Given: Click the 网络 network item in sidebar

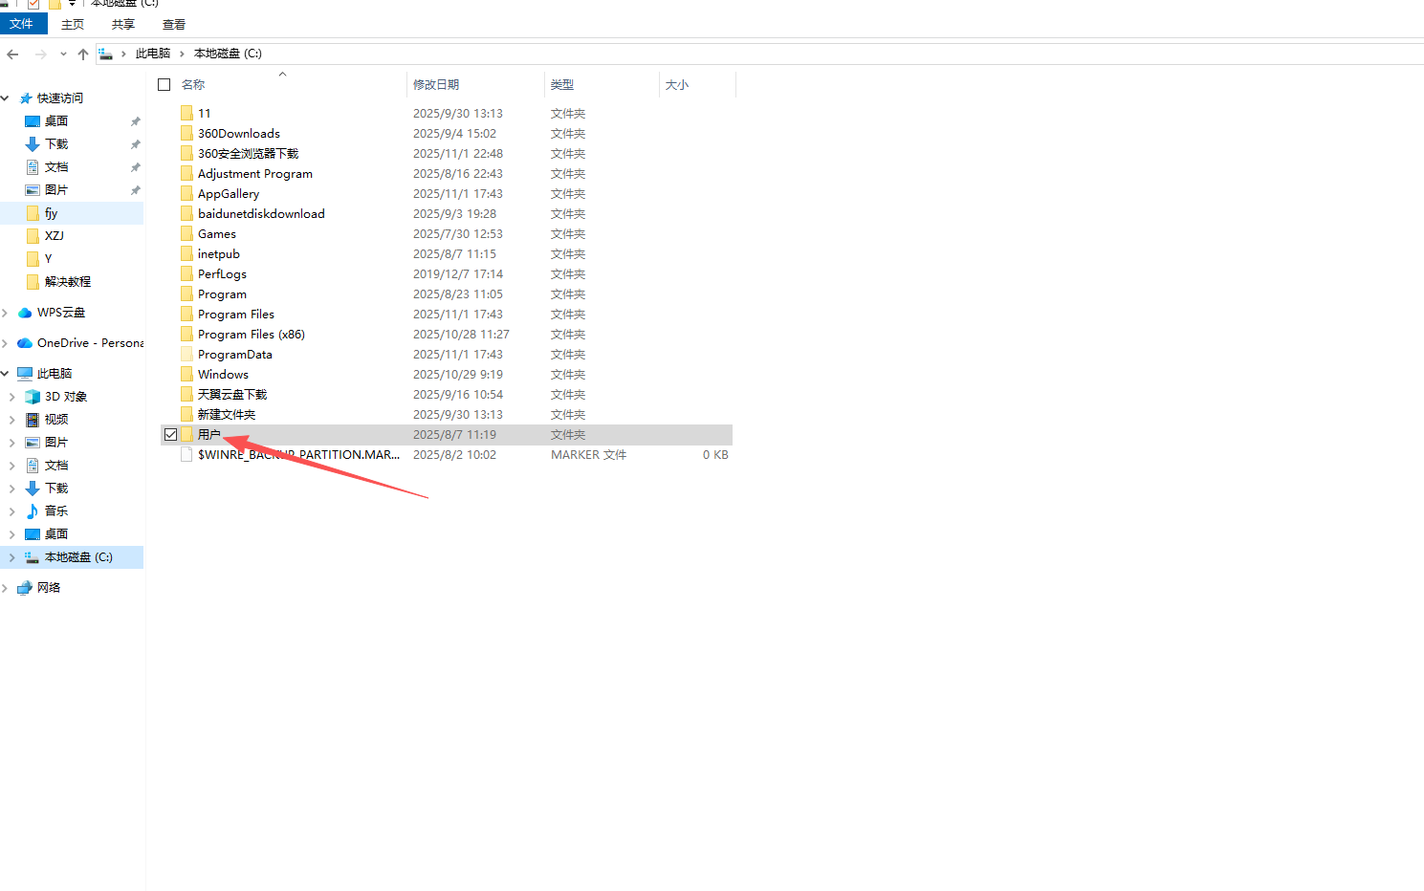Looking at the screenshot, I should (46, 587).
